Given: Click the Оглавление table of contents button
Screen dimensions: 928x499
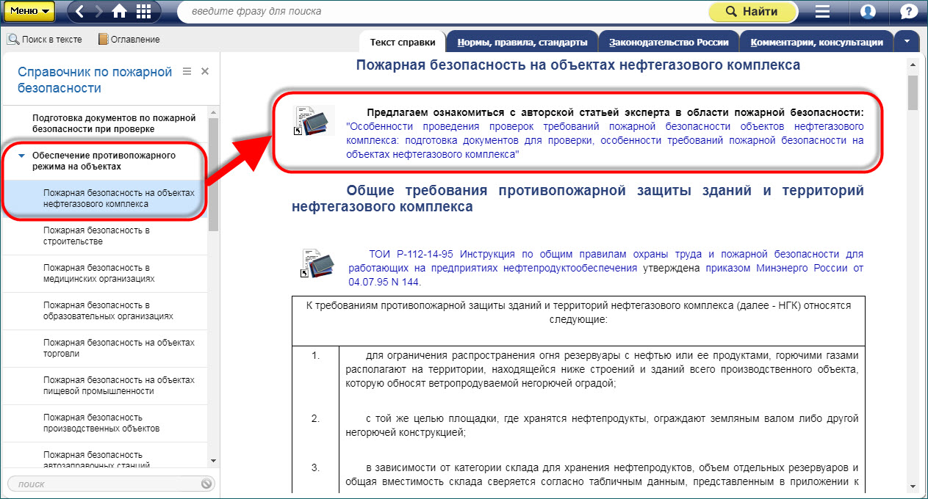Looking at the screenshot, I should click(x=129, y=40).
